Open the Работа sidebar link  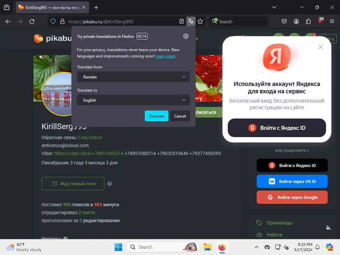point(274,235)
